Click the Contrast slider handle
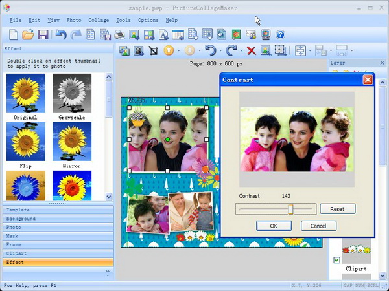Viewport: 389px width, 291px height. 290,209
